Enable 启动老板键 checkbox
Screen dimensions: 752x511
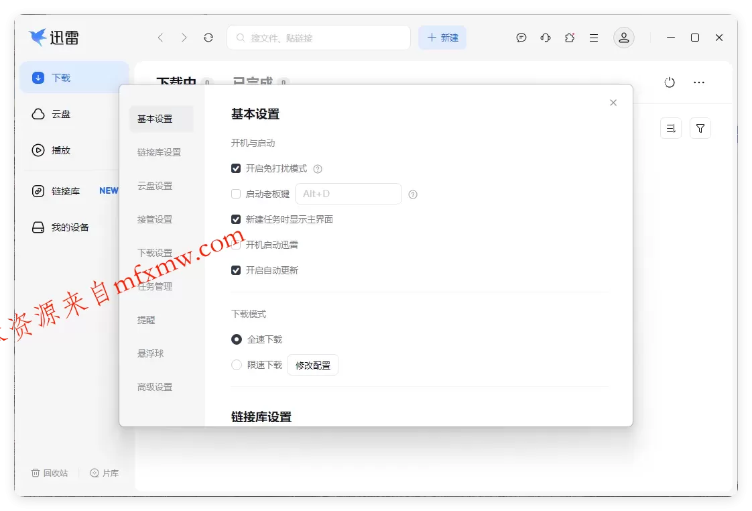pos(235,194)
